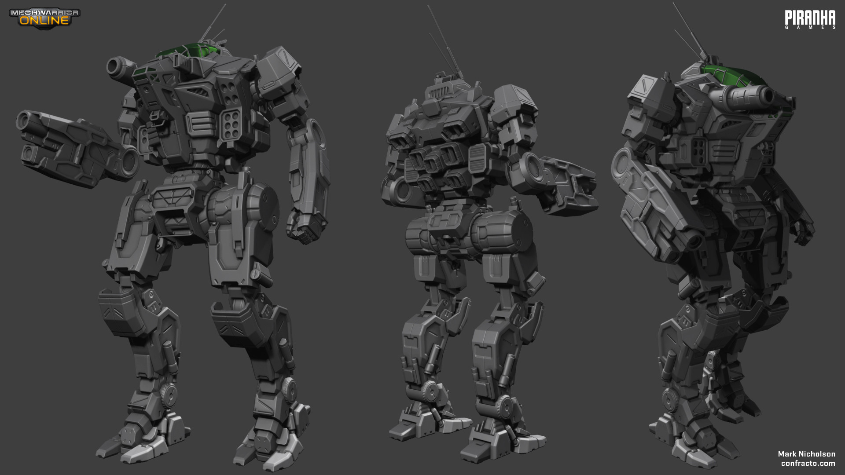Viewport: 845px width, 475px height.
Task: Select the front-view mech render
Action: coord(174,237)
